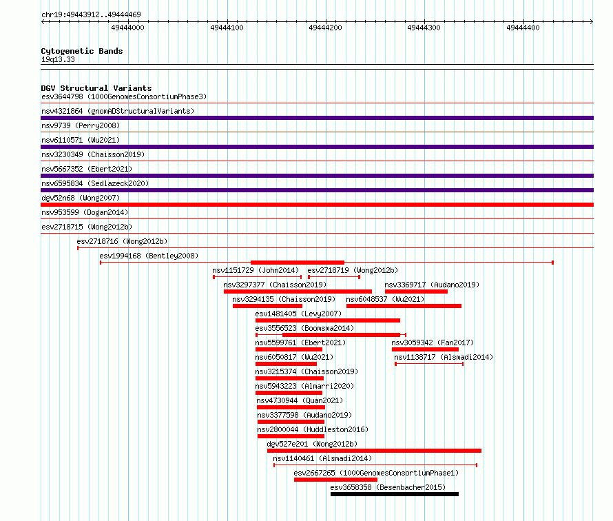Image resolution: width=613 pixels, height=521 pixels.
Task: Click esv2667265 (1000GenomesConsortiumPhase1) label
Action: [376, 473]
